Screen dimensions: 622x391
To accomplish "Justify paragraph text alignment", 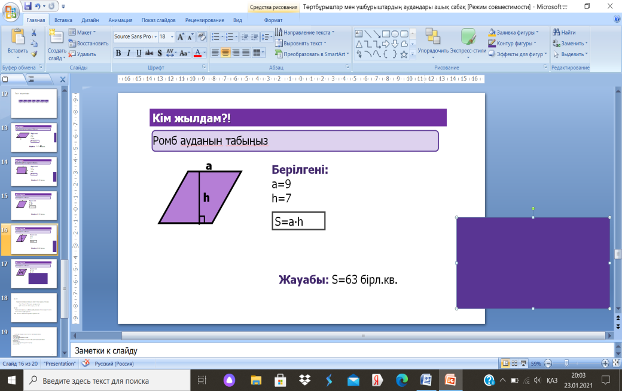I will 246,53.
